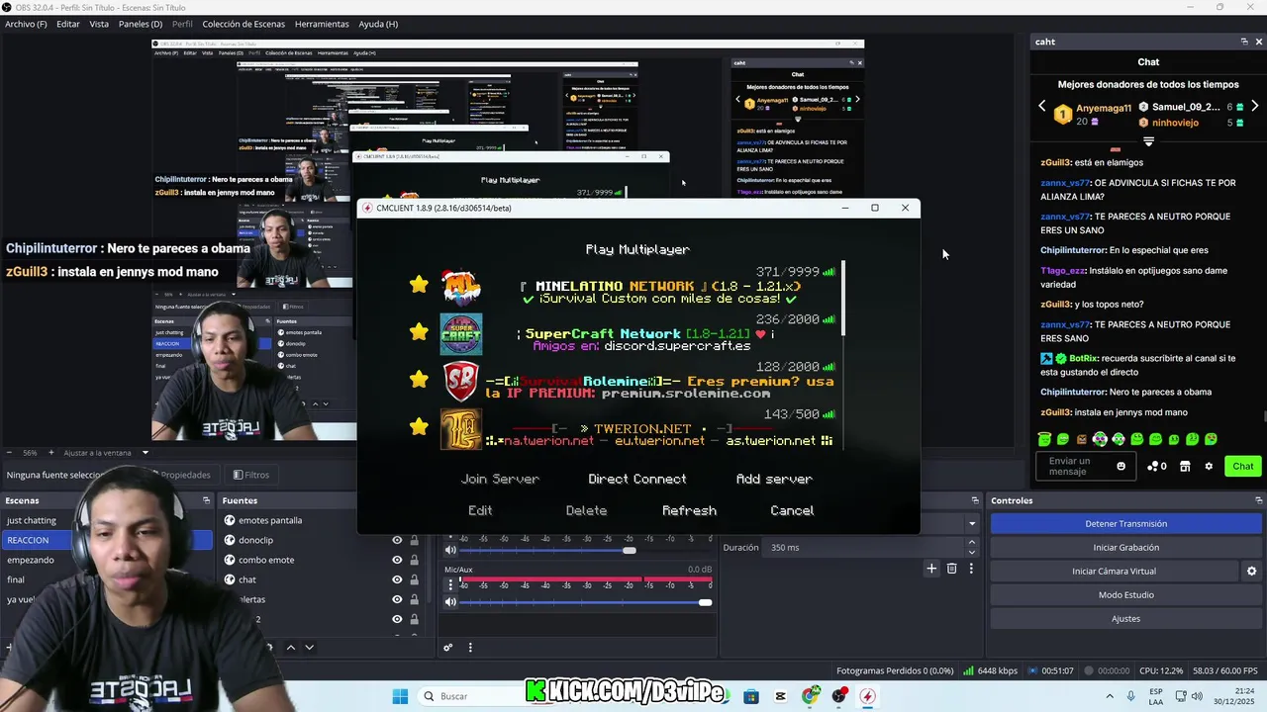The height and width of the screenshot is (712, 1267).
Task: Move source down arrow in Fuentes
Action: coord(309,648)
